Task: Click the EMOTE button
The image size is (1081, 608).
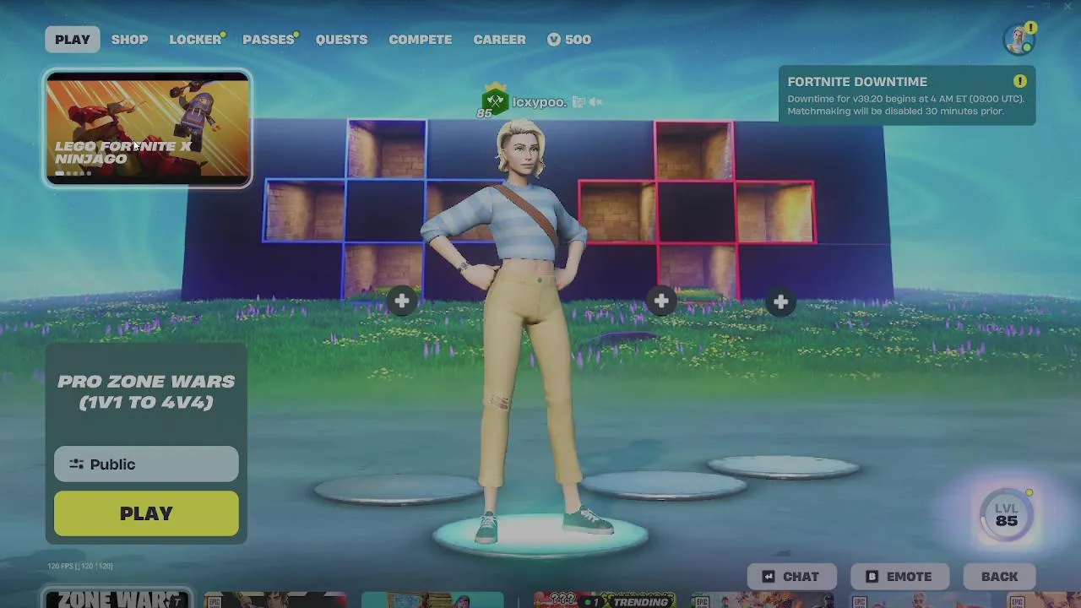Action: 899,576
